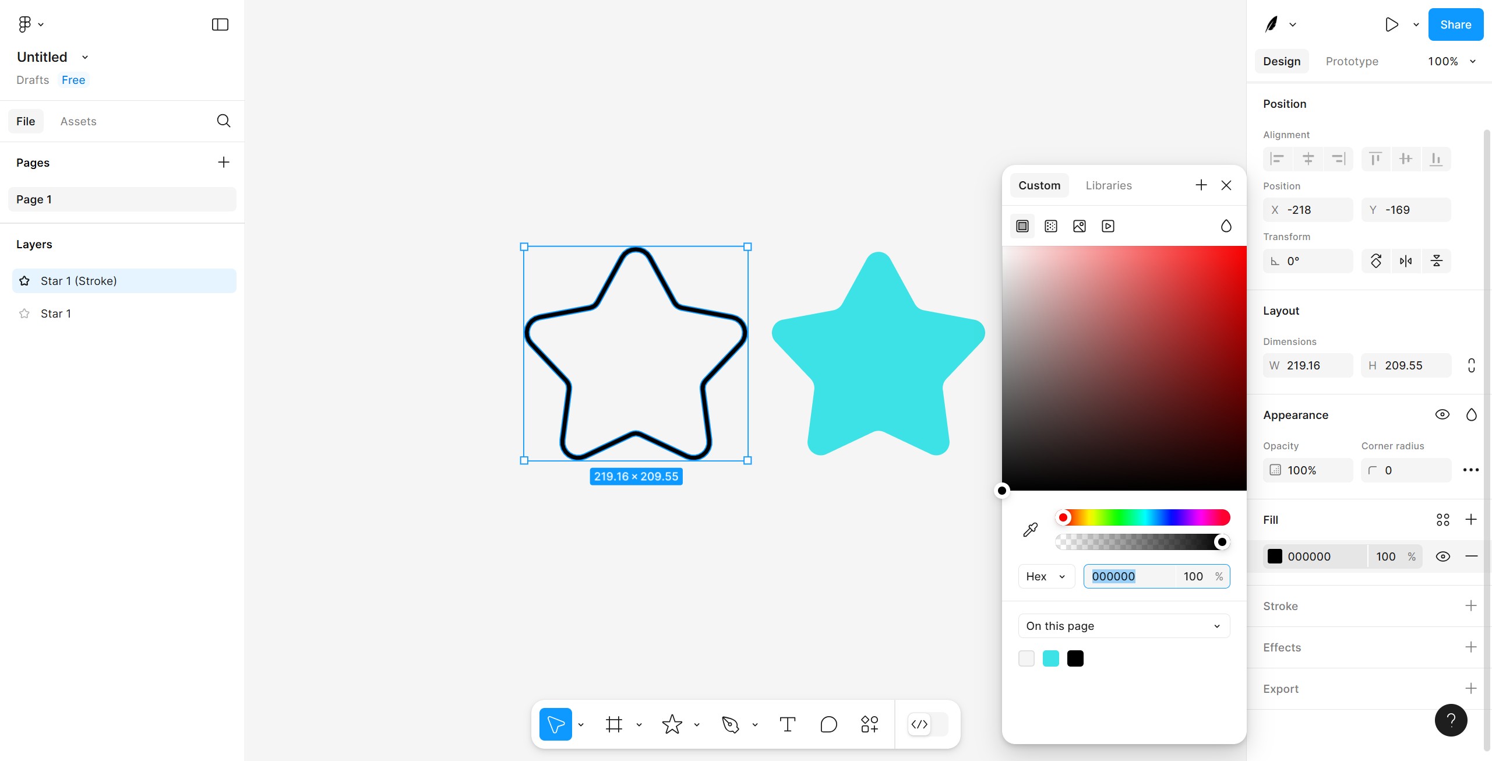Click the Share button
The height and width of the screenshot is (761, 1492).
1455,24
